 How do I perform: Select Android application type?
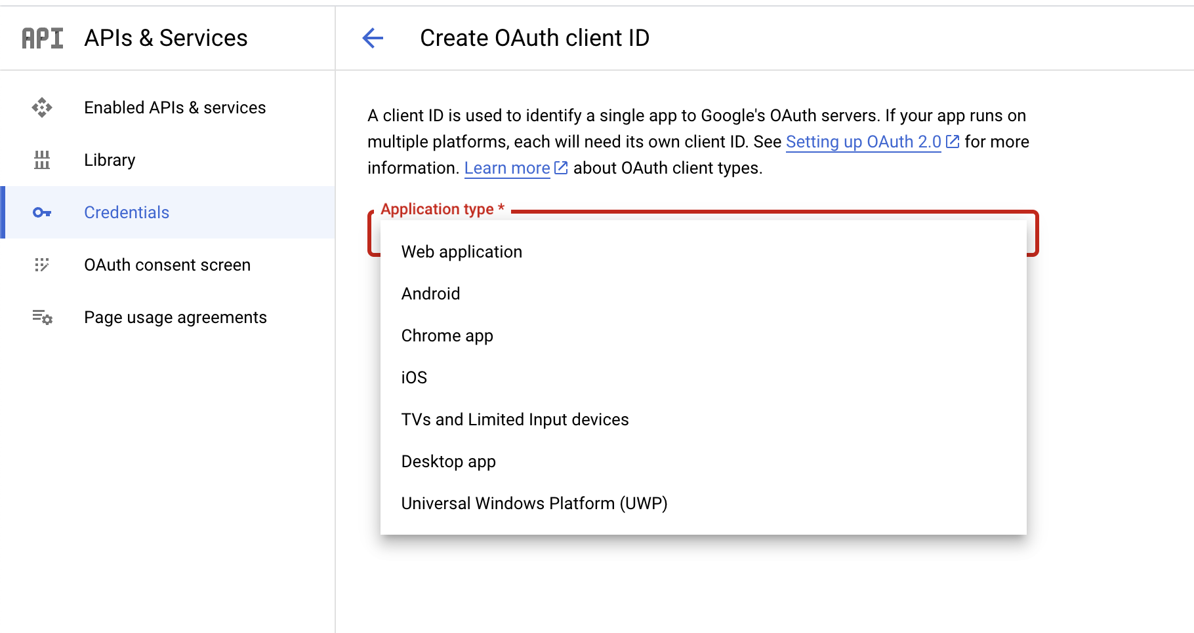[430, 294]
